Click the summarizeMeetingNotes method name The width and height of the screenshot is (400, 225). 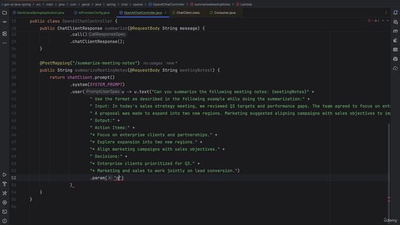pyautogui.click(x=101, y=70)
